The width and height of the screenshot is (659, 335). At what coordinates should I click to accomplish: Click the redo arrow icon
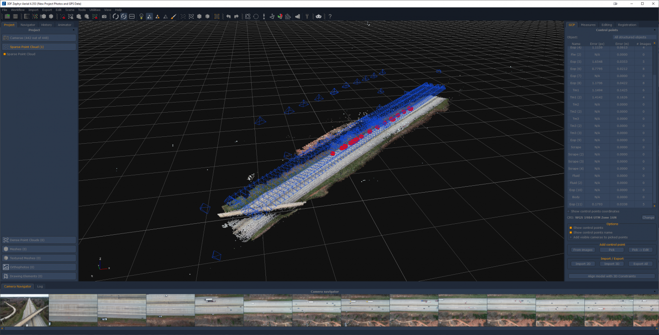pyautogui.click(x=237, y=16)
